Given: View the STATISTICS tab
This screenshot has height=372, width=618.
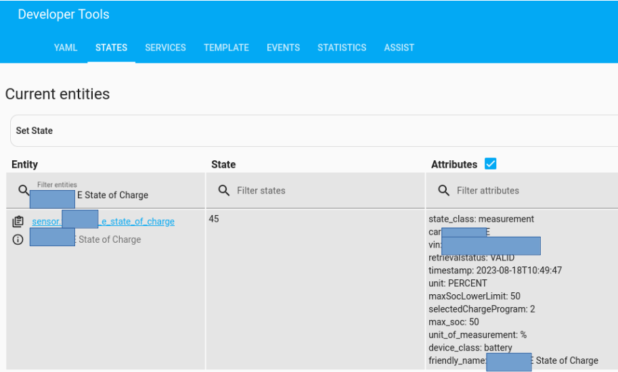Looking at the screenshot, I should (x=342, y=47).
